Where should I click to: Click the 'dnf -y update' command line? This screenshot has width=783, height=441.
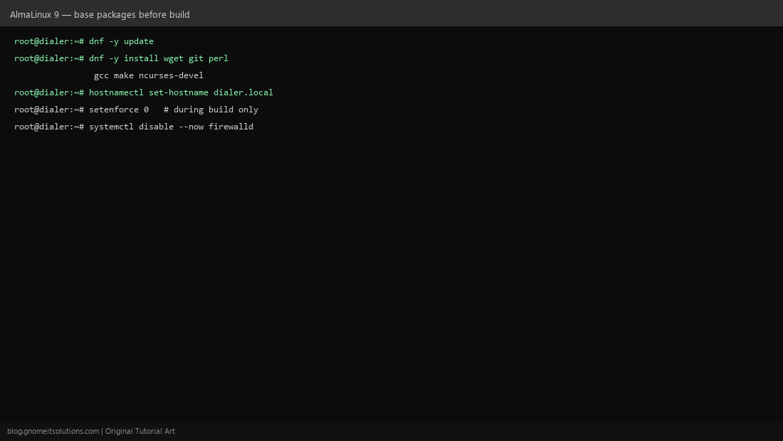pyautogui.click(x=84, y=41)
